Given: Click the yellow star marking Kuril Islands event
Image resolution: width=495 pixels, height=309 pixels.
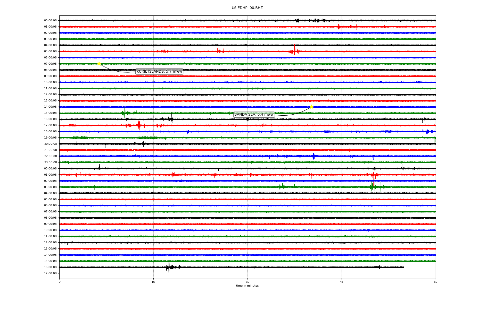Looking at the screenshot, I should (x=99, y=64).
